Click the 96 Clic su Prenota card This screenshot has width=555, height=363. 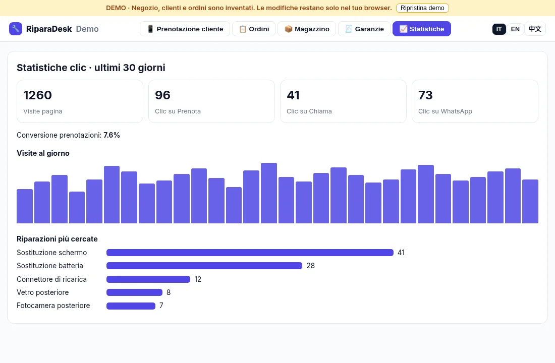click(x=211, y=101)
